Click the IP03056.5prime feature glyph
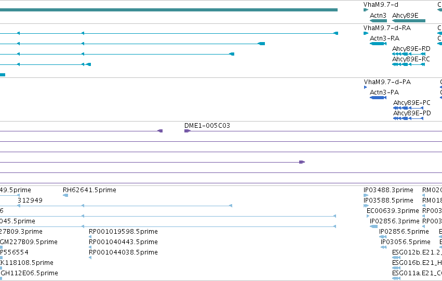The height and width of the screenshot is (281, 442). tap(384, 247)
